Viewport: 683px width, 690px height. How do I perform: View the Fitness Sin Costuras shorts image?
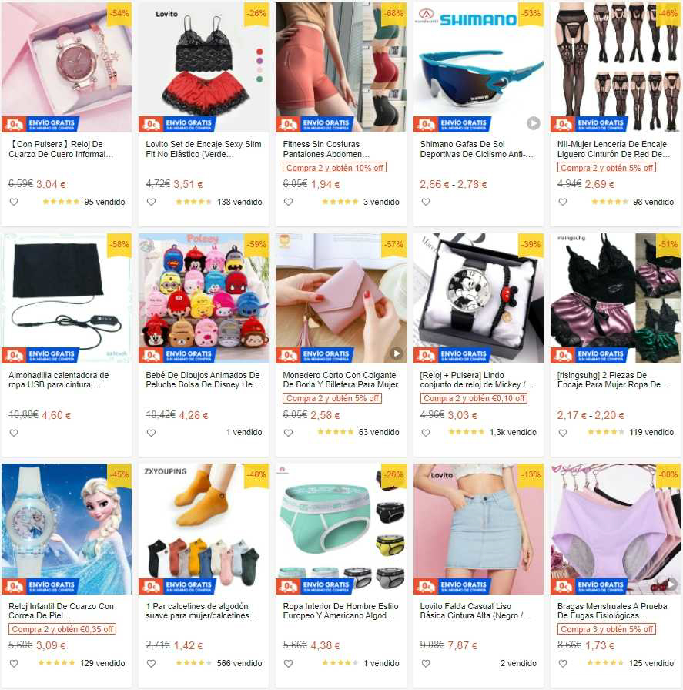(341, 67)
